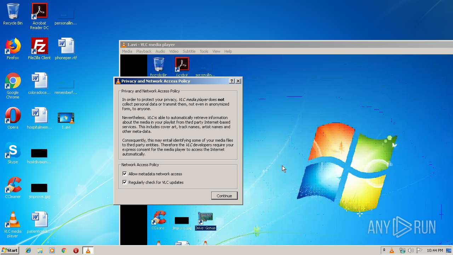The image size is (453, 255).
Task: Select rememberf... file on desktop
Action: pos(66,86)
